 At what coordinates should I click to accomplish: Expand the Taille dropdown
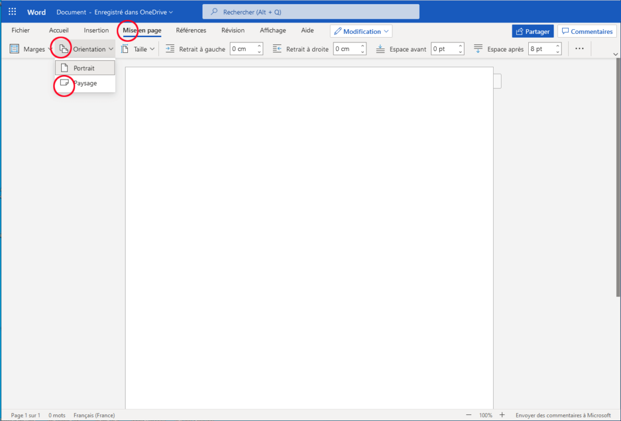tap(152, 49)
